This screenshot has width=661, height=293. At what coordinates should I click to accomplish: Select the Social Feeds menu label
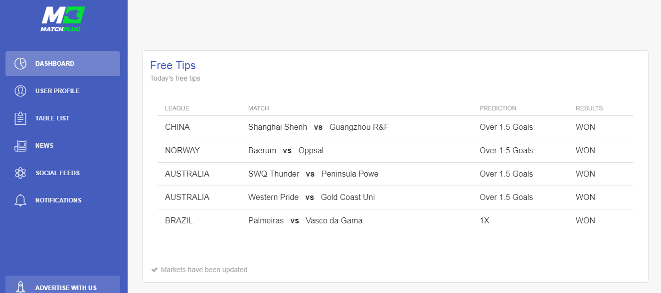click(x=57, y=173)
